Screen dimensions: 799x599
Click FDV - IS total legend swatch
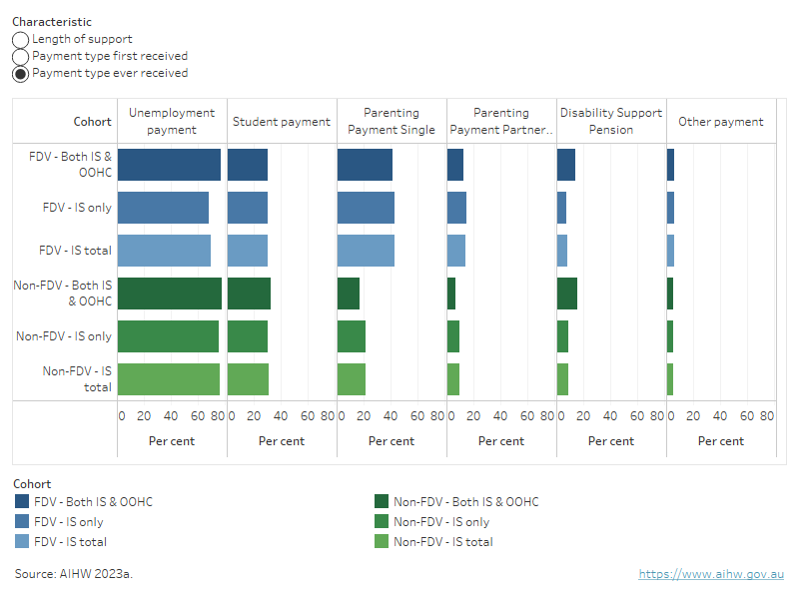pyautogui.click(x=22, y=542)
